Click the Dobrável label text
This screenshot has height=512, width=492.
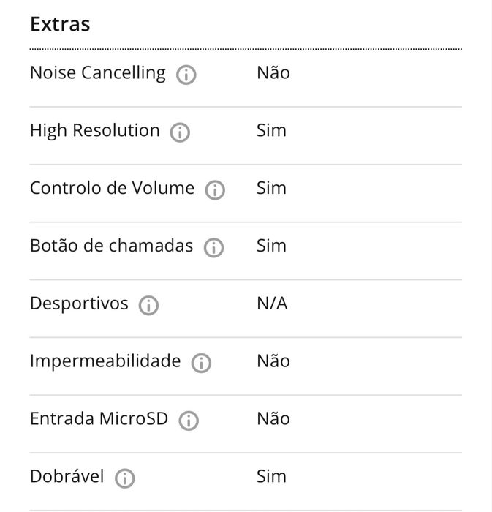point(67,477)
